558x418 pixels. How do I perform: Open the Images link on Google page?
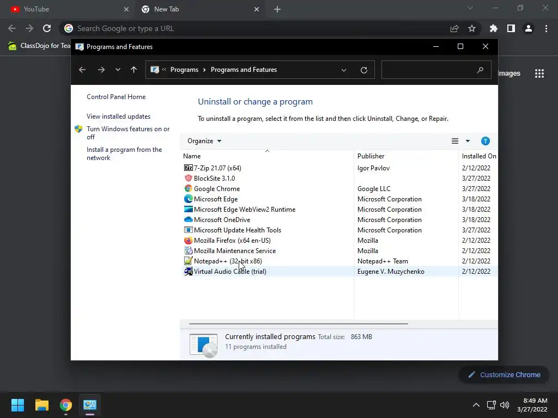tap(509, 73)
